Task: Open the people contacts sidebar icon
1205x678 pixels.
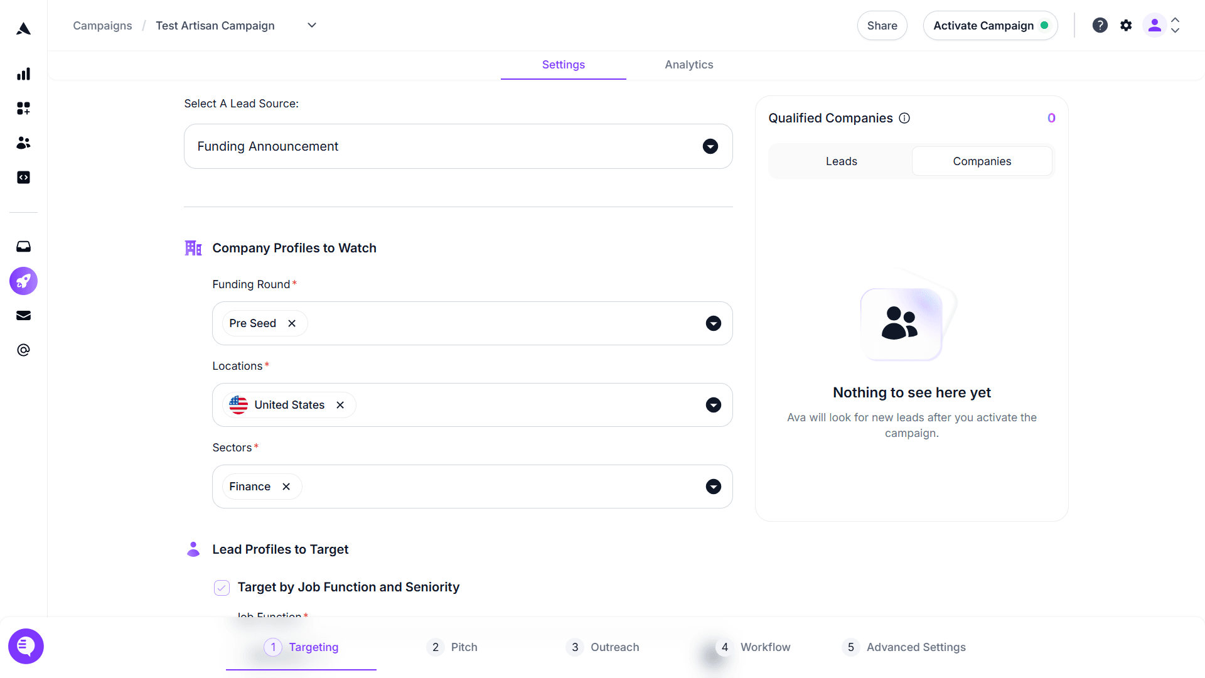Action: pyautogui.click(x=23, y=143)
